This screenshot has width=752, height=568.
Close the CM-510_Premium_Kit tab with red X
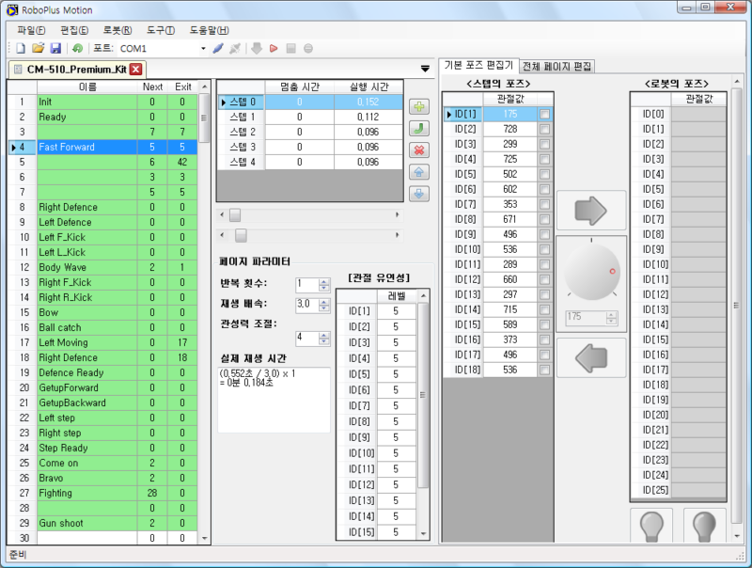click(x=136, y=70)
